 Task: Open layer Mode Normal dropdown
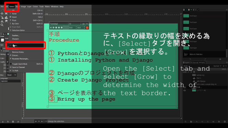click(x=217, y=66)
